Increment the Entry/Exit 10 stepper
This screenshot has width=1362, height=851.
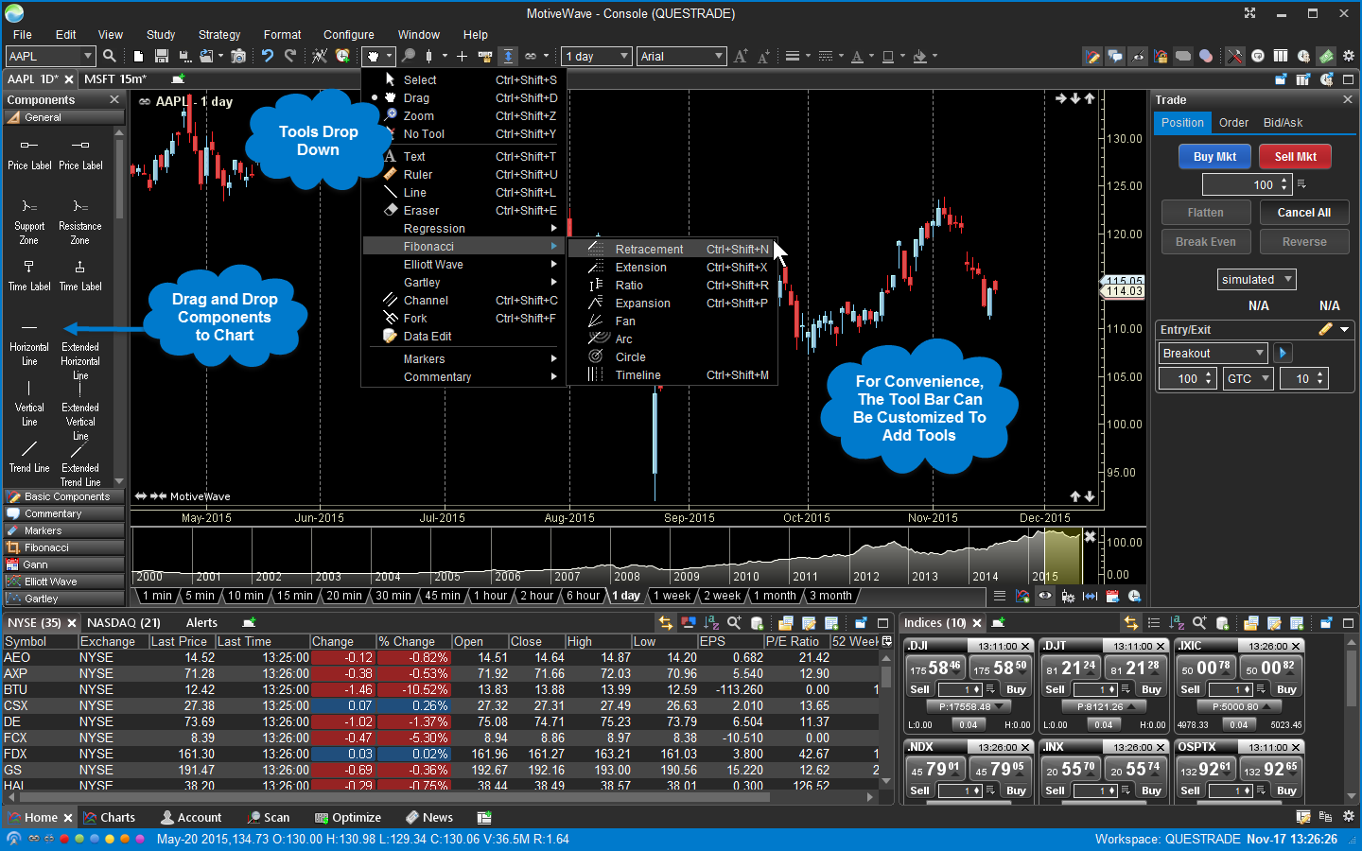(1320, 373)
